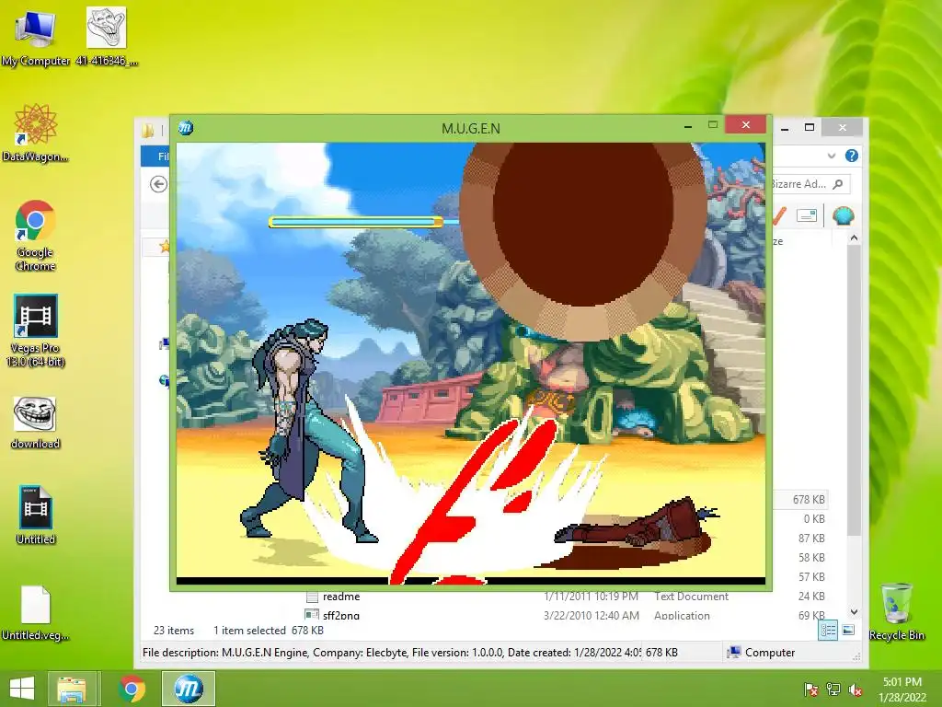Open the My Computer desktop icon

coord(35,37)
